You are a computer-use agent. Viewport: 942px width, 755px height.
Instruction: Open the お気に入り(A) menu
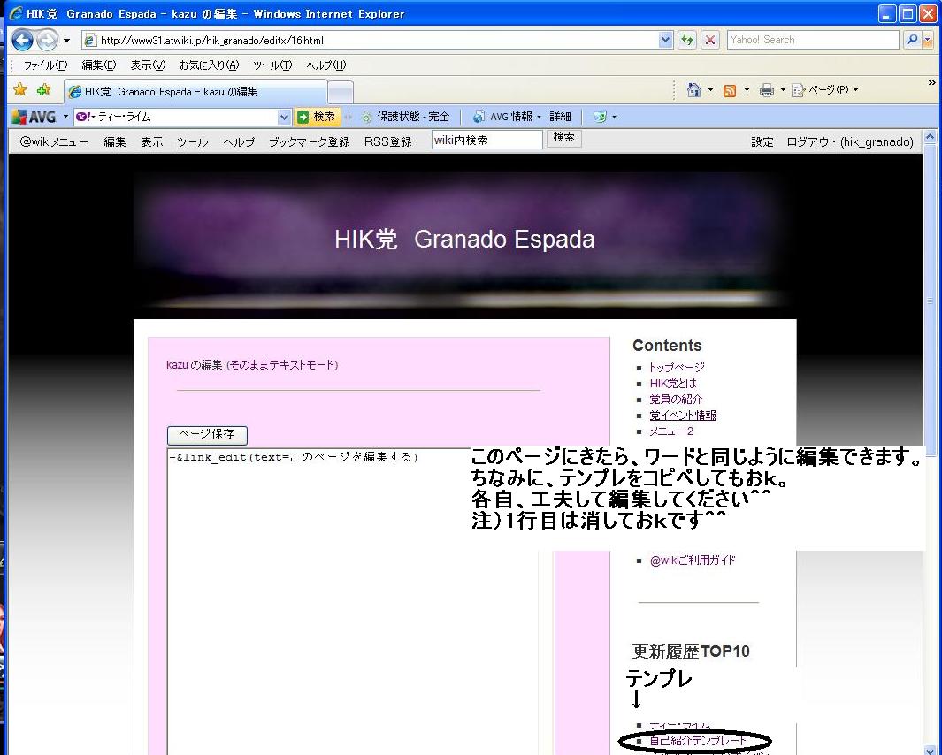pyautogui.click(x=209, y=65)
